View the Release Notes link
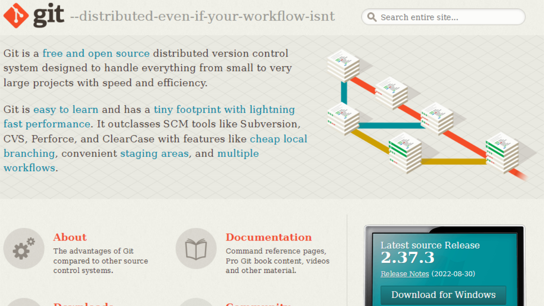 [x=405, y=274]
